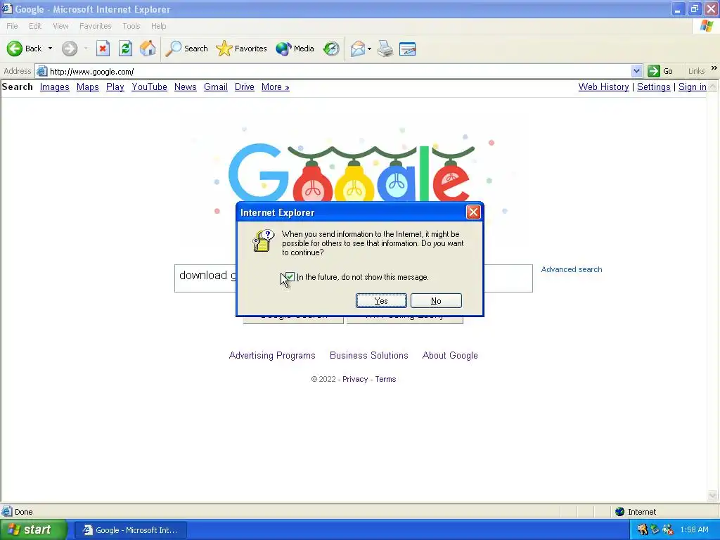Click the Sign in link
The height and width of the screenshot is (540, 720).
tap(693, 86)
